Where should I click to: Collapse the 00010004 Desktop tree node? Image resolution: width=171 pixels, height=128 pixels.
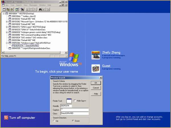(4, 14)
